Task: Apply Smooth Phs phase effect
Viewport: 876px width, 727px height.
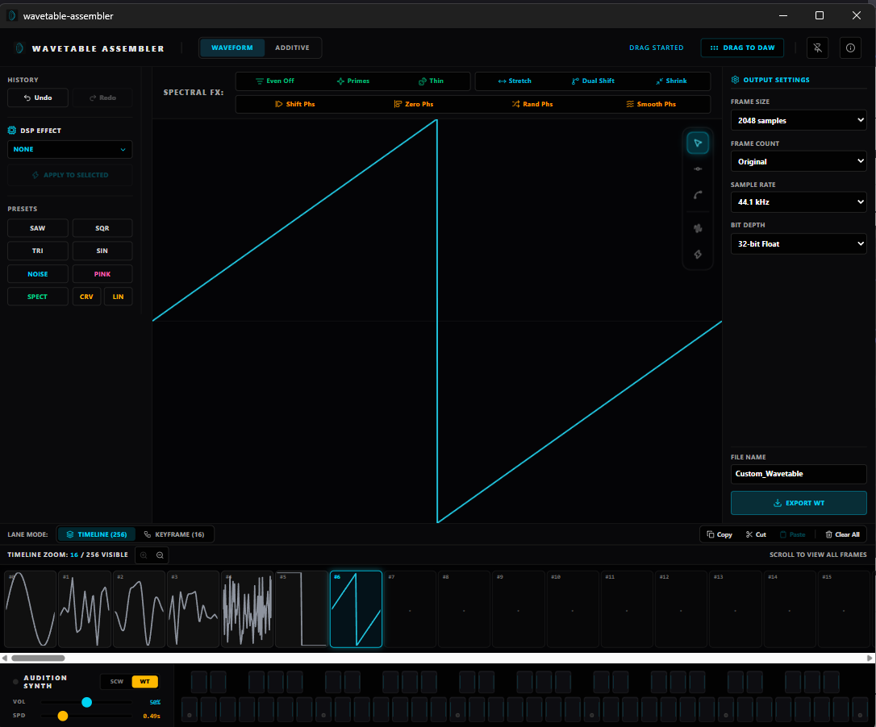Action: 651,105
